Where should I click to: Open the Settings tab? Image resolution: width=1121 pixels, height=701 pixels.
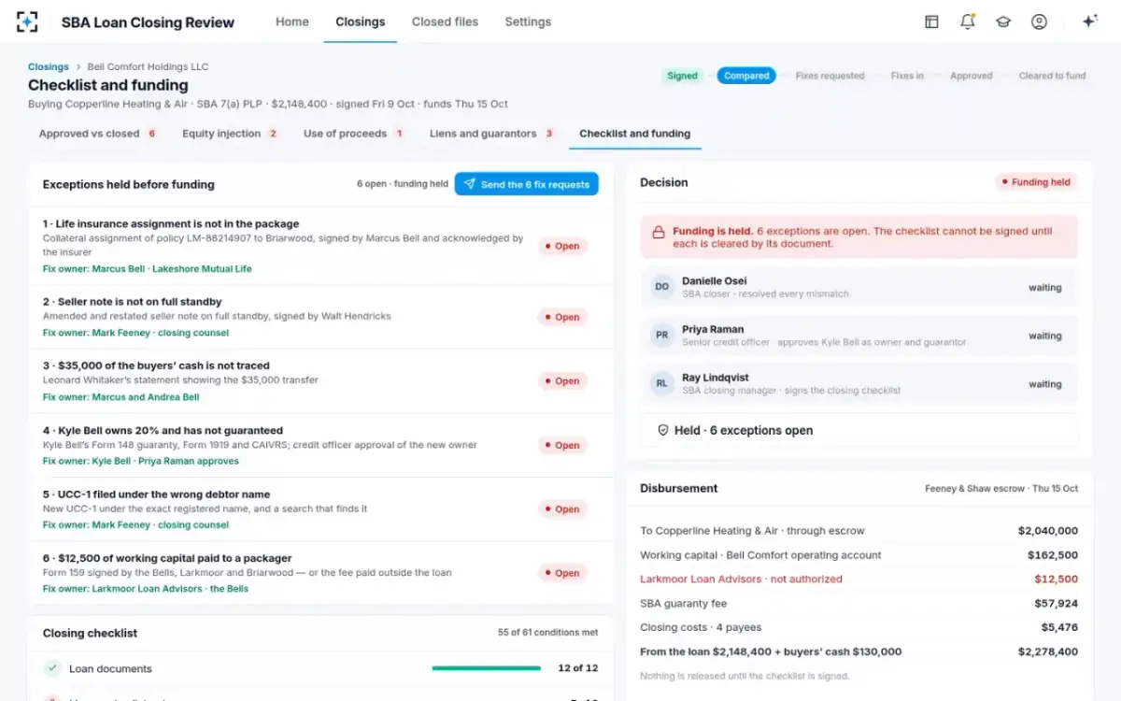pyautogui.click(x=528, y=21)
